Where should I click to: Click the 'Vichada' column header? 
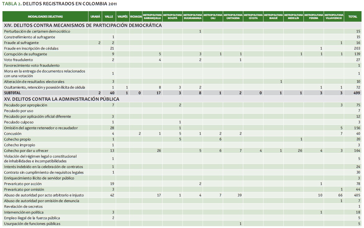click(x=136, y=16)
